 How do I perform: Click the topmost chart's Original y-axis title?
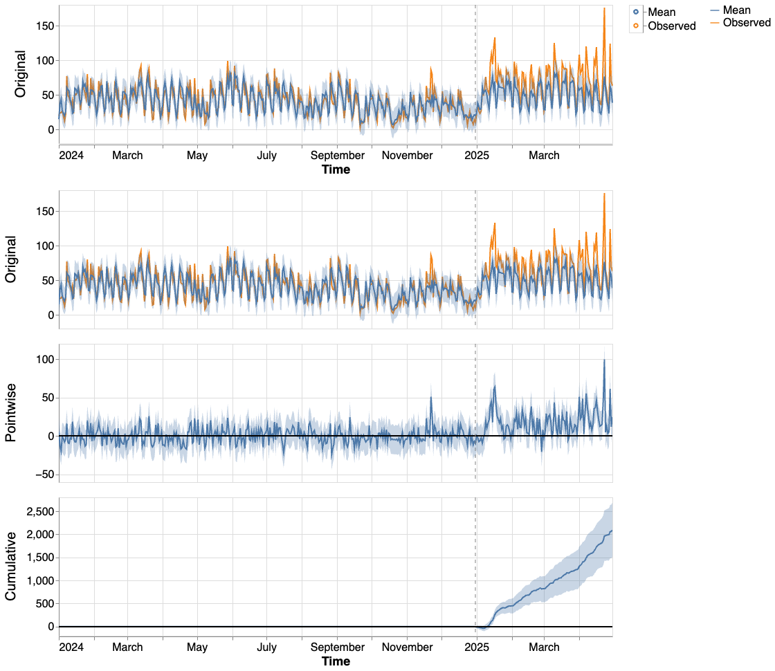point(20,74)
